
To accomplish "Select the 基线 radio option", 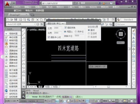I will (89, 30).
